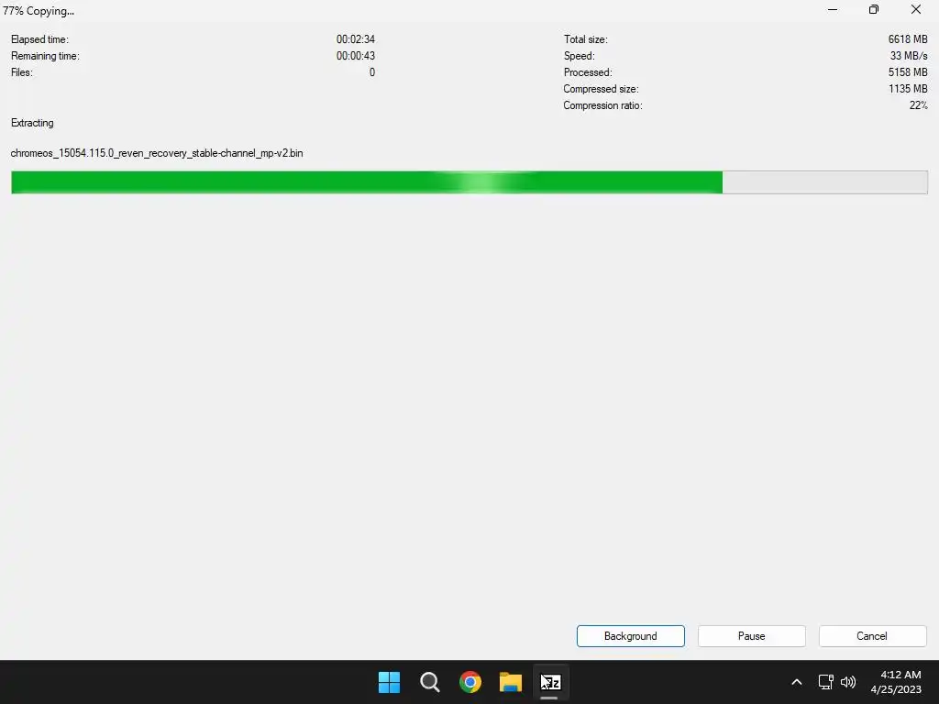
Task: Click the green extraction progress bar
Action: [x=469, y=182]
